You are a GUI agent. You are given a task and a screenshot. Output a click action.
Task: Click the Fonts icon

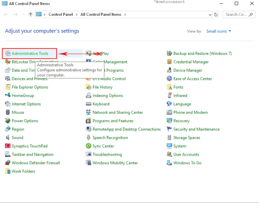coord(169,87)
